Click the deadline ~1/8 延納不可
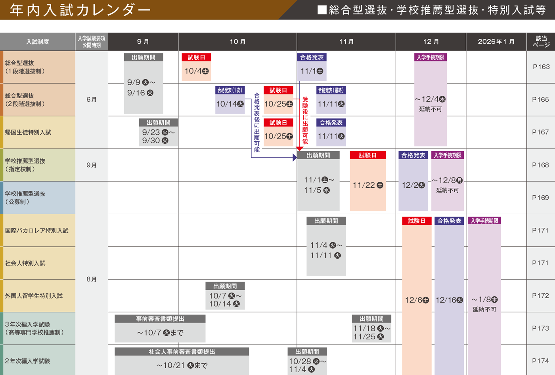This screenshot has width=555, height=375. pos(484,304)
